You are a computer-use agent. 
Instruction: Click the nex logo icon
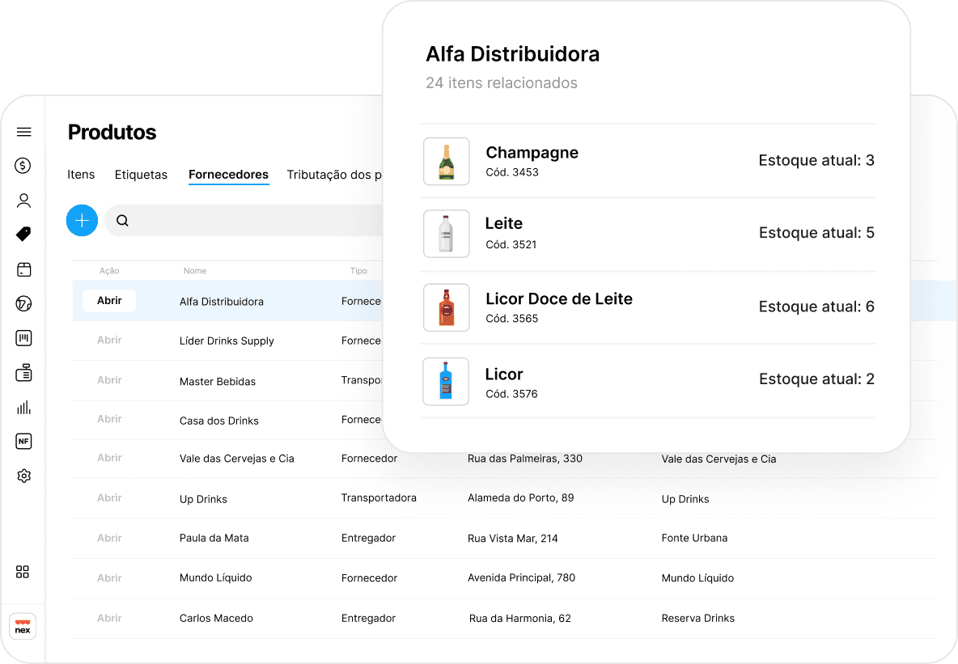click(23, 627)
